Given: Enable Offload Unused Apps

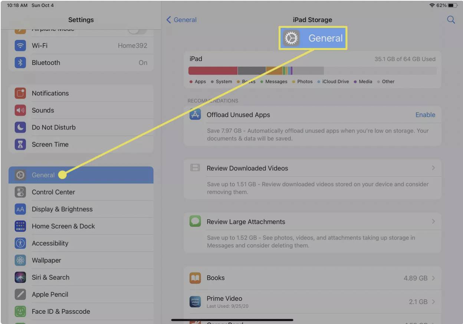Looking at the screenshot, I should 425,115.
